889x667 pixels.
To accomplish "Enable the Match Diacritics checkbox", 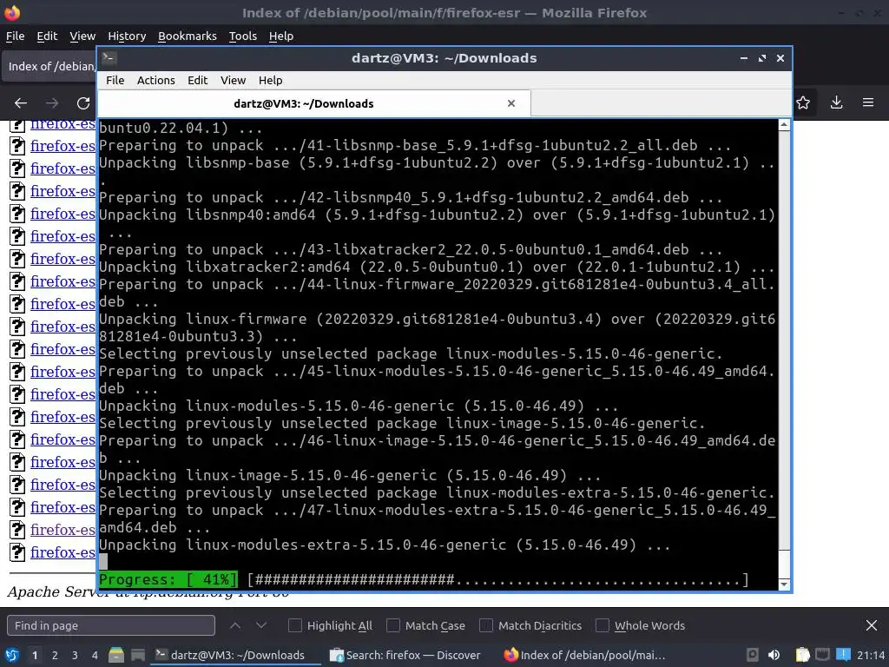I will point(486,625).
